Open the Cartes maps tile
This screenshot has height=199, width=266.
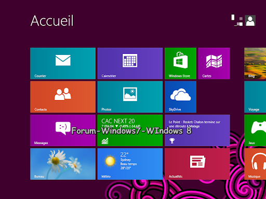point(214,63)
